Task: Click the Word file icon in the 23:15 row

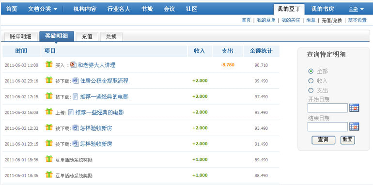Action: [76, 144]
